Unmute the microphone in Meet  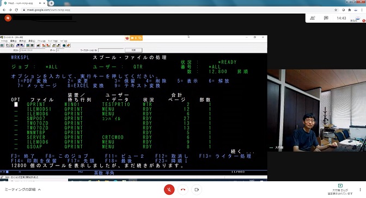point(169,190)
